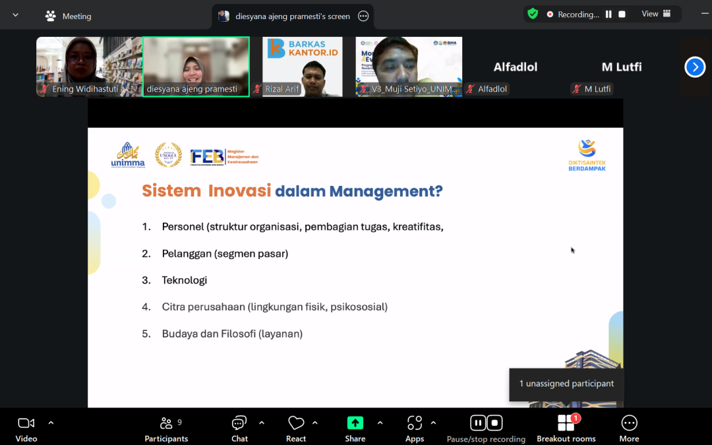Select Rizal Arif's video thumbnail
The height and width of the screenshot is (445, 712).
click(303, 67)
